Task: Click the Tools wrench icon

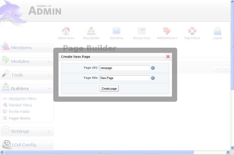Action: click(x=6, y=73)
